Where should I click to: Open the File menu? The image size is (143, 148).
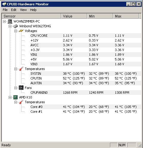coord(5,10)
